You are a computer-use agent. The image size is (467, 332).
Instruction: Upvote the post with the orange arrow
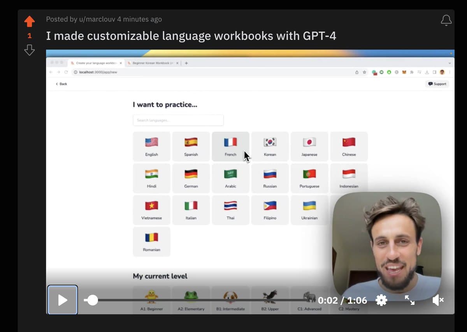[x=30, y=21]
